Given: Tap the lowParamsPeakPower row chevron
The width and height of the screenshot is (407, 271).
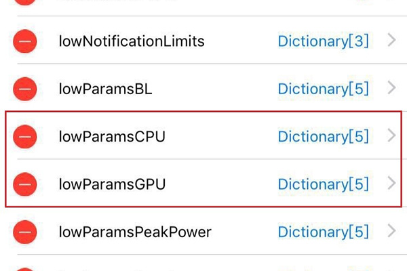Looking at the screenshot, I should [x=391, y=232].
